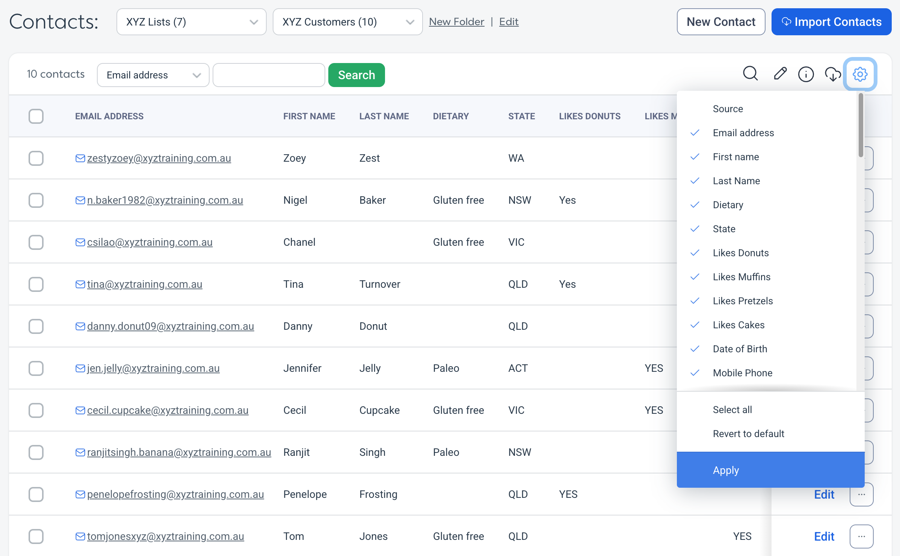900x556 pixels.
Task: Toggle the gear column settings icon
Action: [x=860, y=74]
